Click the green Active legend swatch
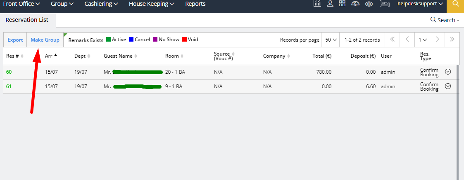 pos(109,40)
